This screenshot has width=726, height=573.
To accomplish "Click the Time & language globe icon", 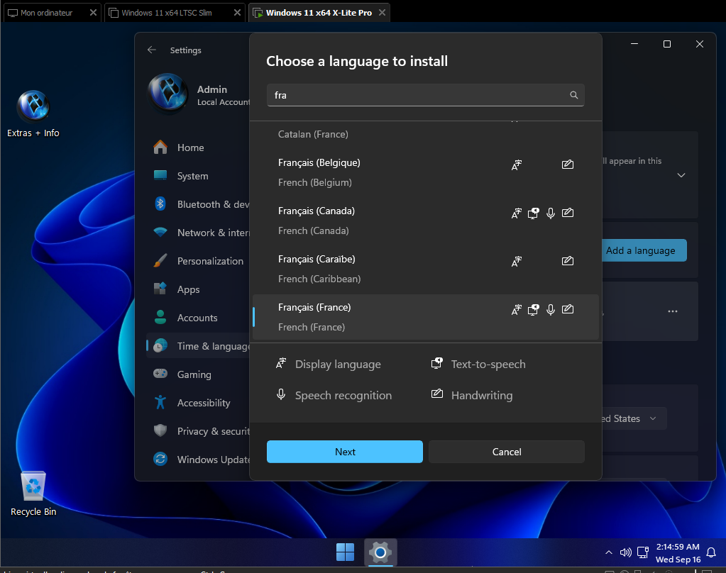I will click(160, 346).
